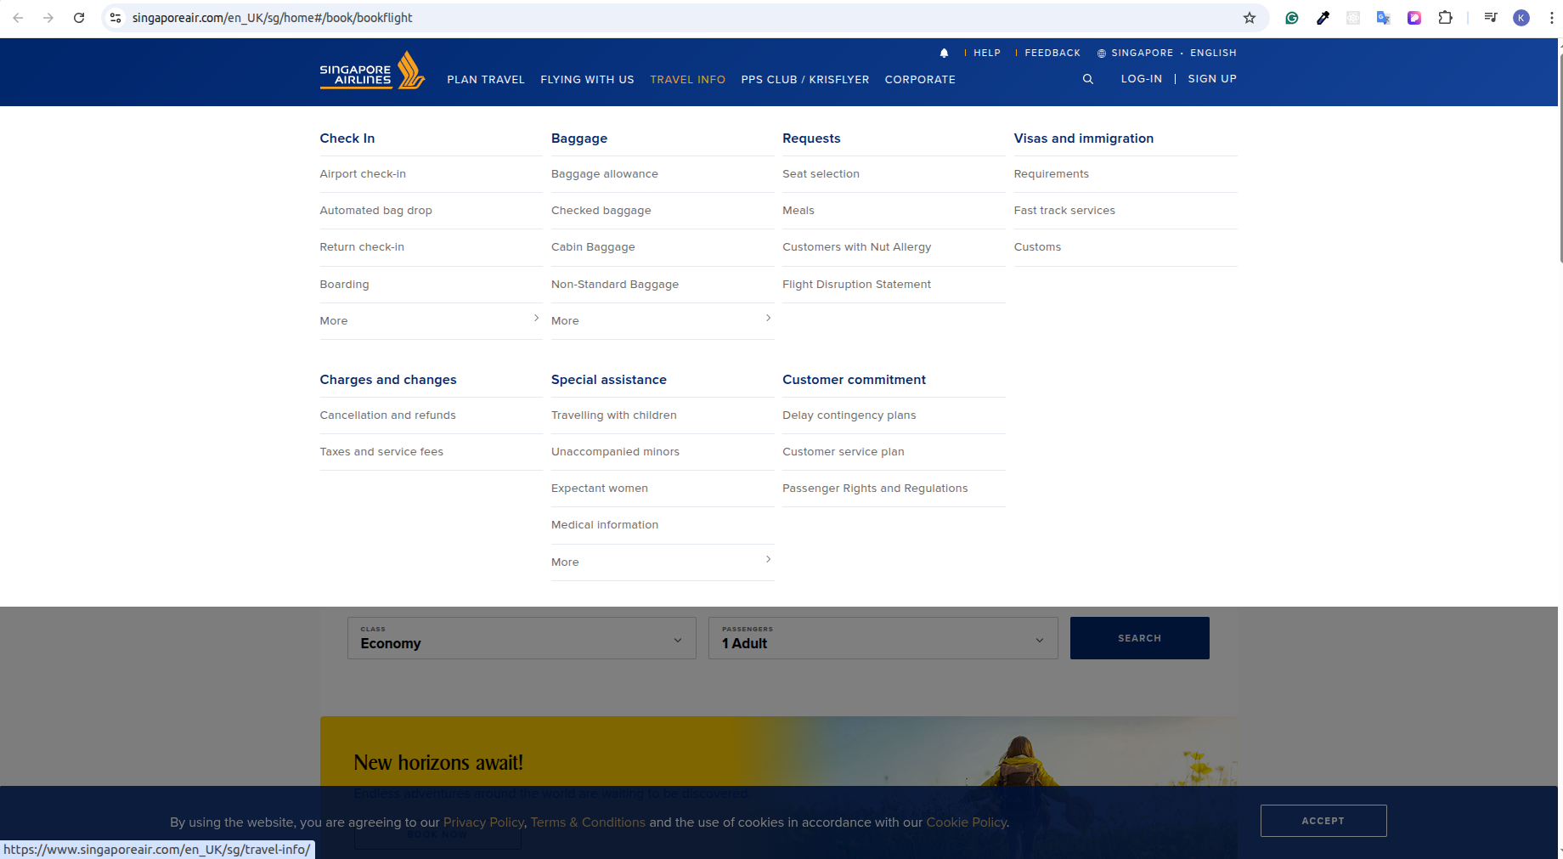1563x859 pixels.
Task: Open Automated bag drop link
Action: click(375, 211)
